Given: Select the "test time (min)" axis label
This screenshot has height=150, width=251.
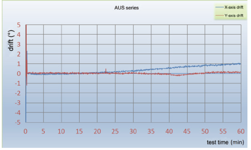Looking at the screenshot, I should coord(225,142).
